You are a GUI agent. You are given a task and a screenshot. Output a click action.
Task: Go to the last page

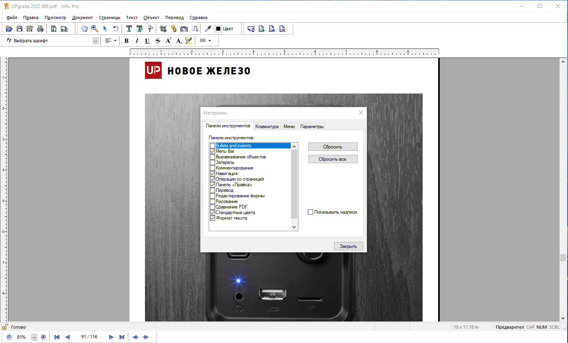[x=122, y=337]
